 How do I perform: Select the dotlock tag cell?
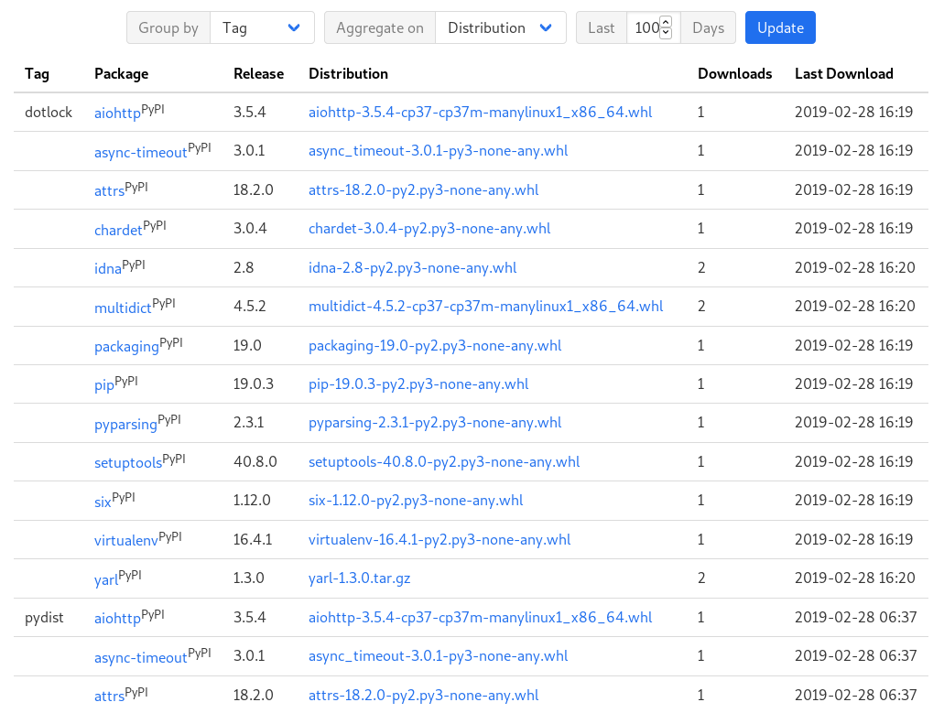49,112
